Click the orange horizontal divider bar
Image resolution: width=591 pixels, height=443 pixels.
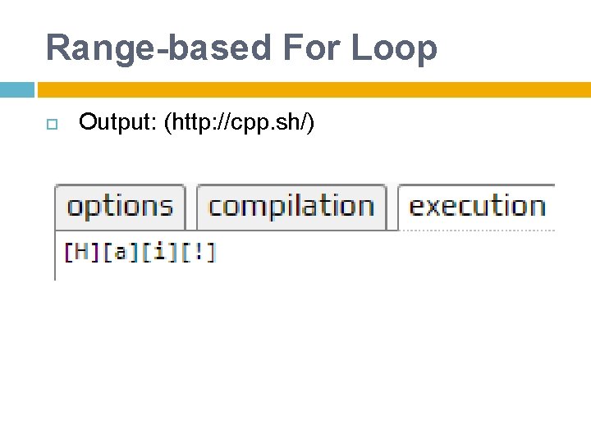314,89
